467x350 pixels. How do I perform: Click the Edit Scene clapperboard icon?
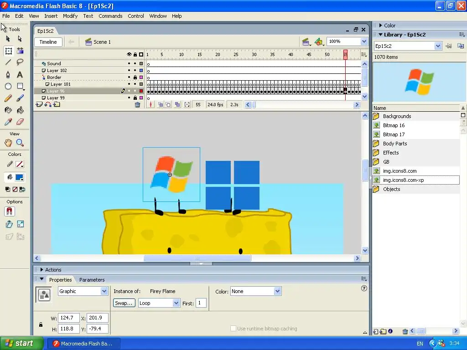point(306,42)
